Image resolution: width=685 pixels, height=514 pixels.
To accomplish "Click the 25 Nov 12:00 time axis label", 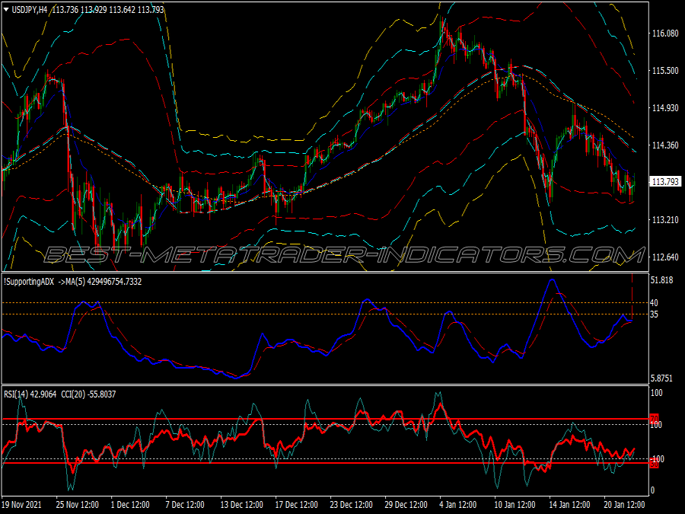I will (78, 504).
